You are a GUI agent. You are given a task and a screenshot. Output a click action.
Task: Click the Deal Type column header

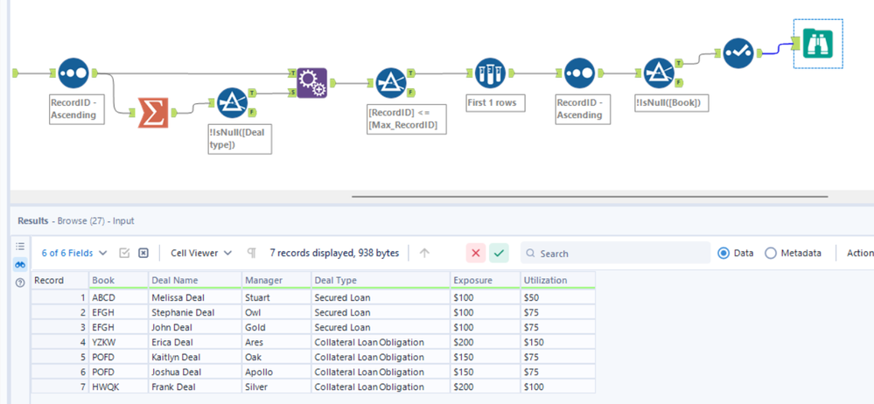(x=335, y=281)
